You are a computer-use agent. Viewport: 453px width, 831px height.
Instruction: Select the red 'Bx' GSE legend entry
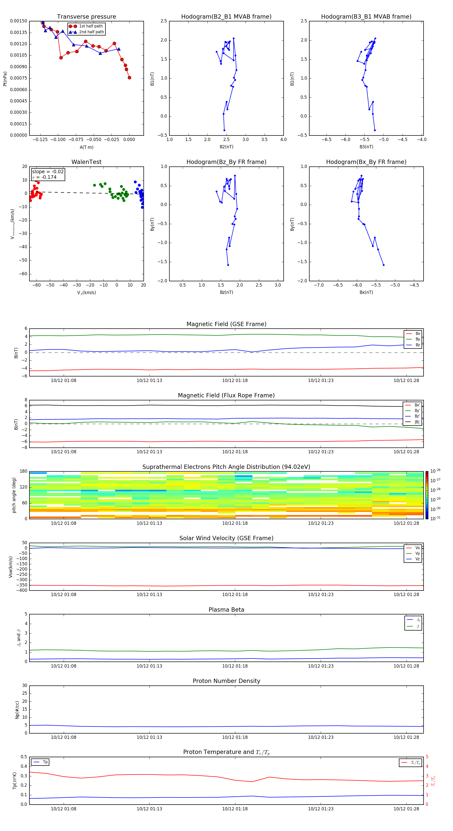point(413,334)
